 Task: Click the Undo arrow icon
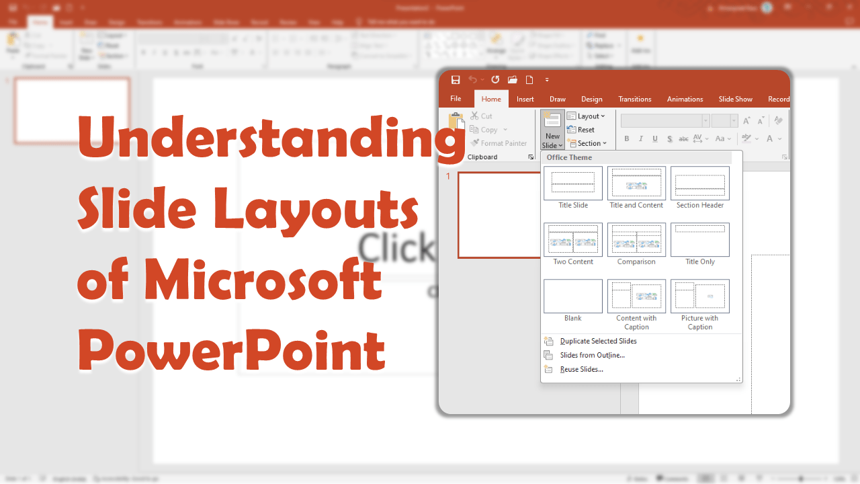(473, 80)
